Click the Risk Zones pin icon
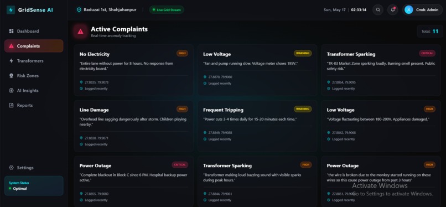 pos(12,76)
